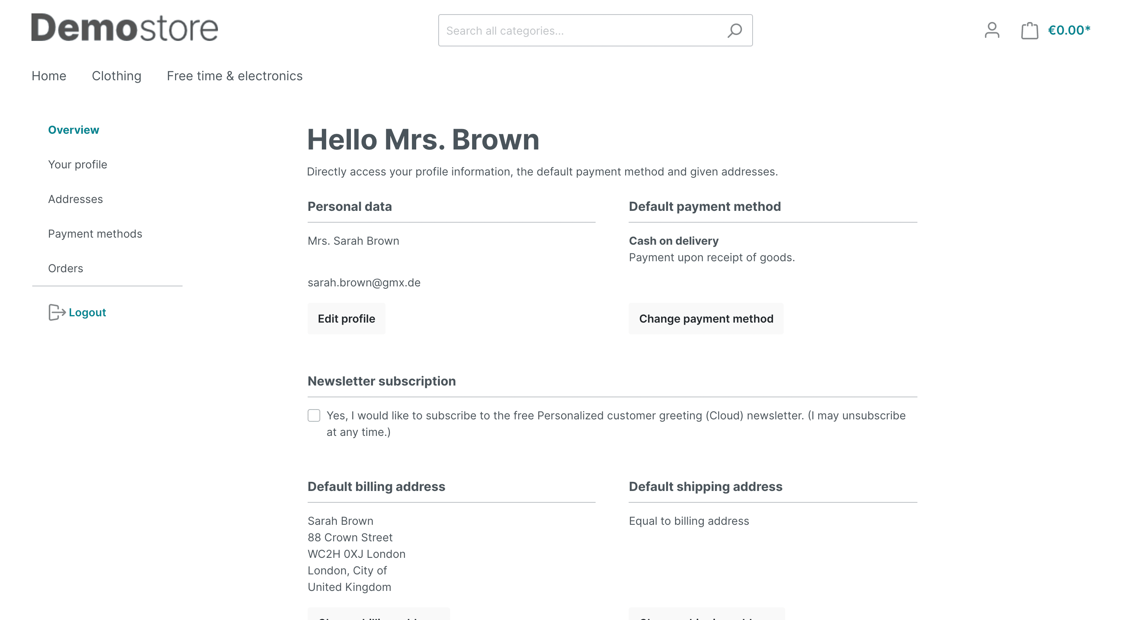The width and height of the screenshot is (1133, 620).
Task: Click the Default shipping address heading
Action: (x=705, y=486)
